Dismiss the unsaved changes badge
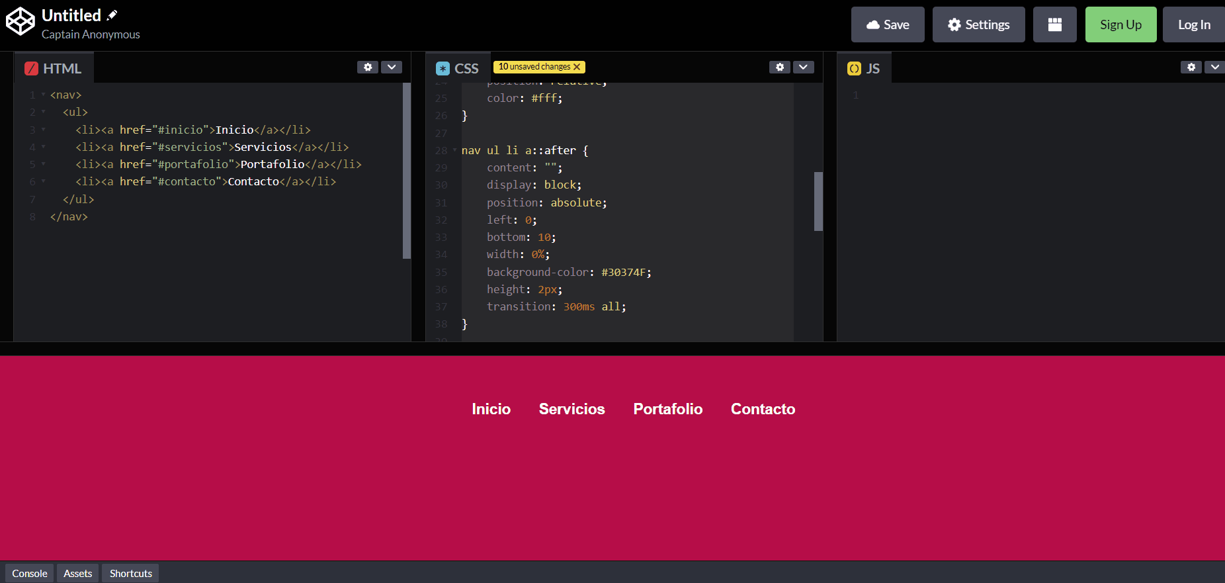Image resolution: width=1225 pixels, height=583 pixels. [577, 67]
